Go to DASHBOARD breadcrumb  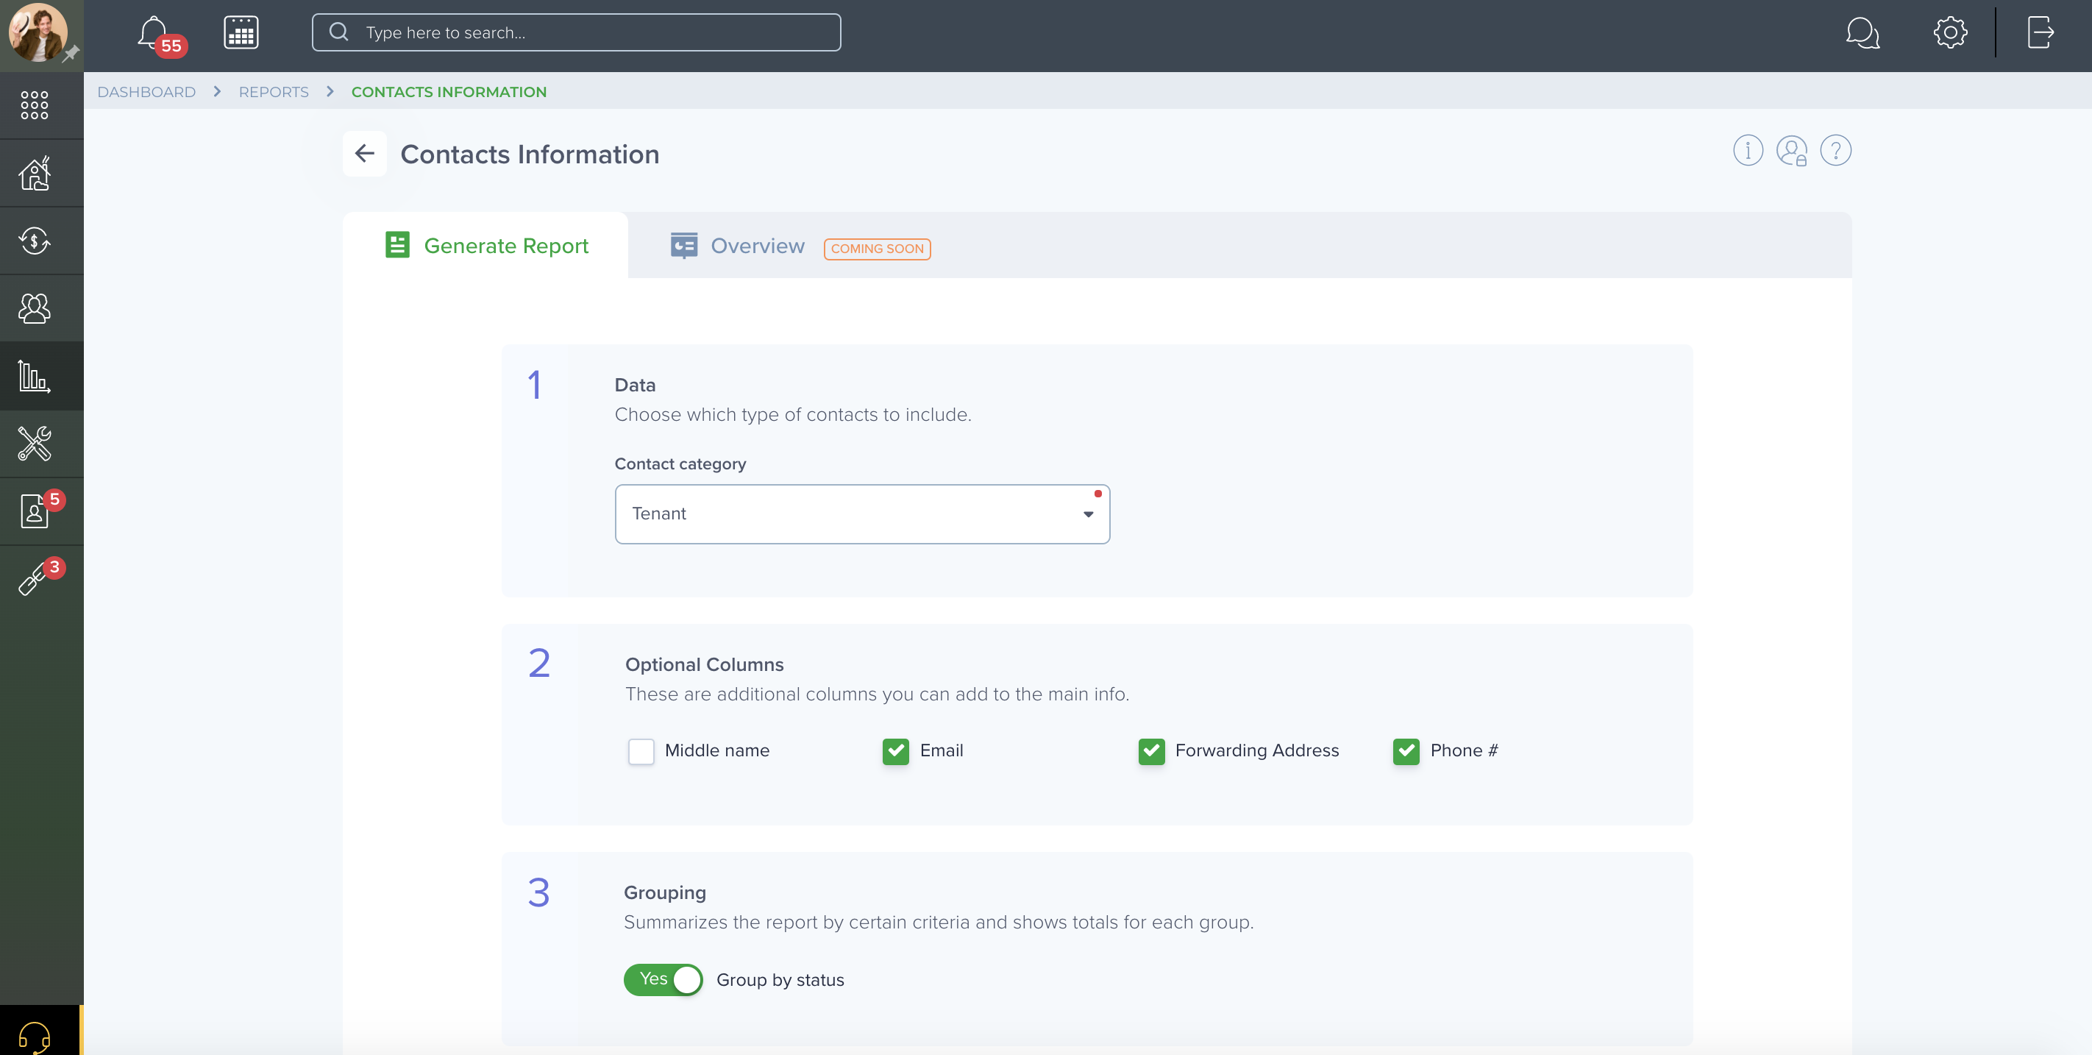(x=146, y=92)
